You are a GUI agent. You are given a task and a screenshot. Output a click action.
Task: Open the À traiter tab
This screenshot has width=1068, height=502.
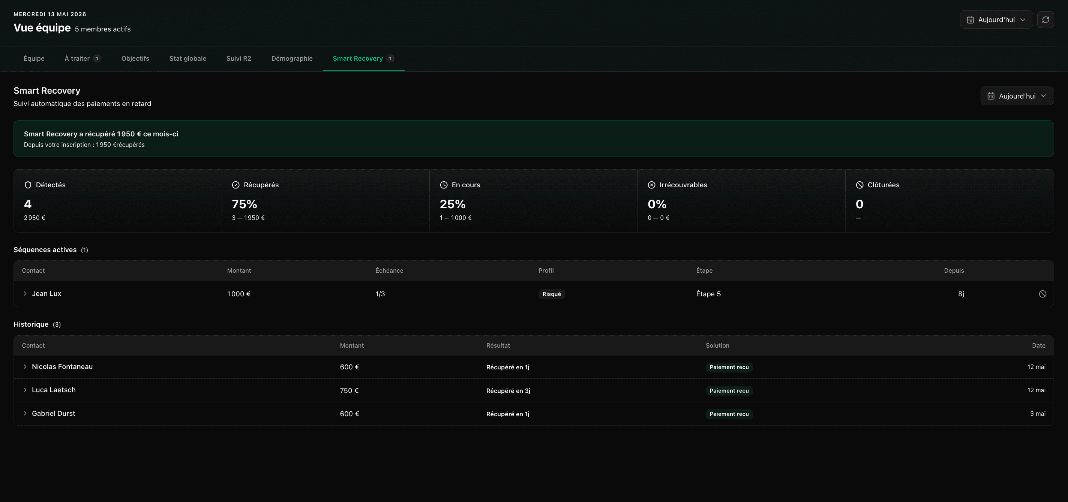click(82, 58)
